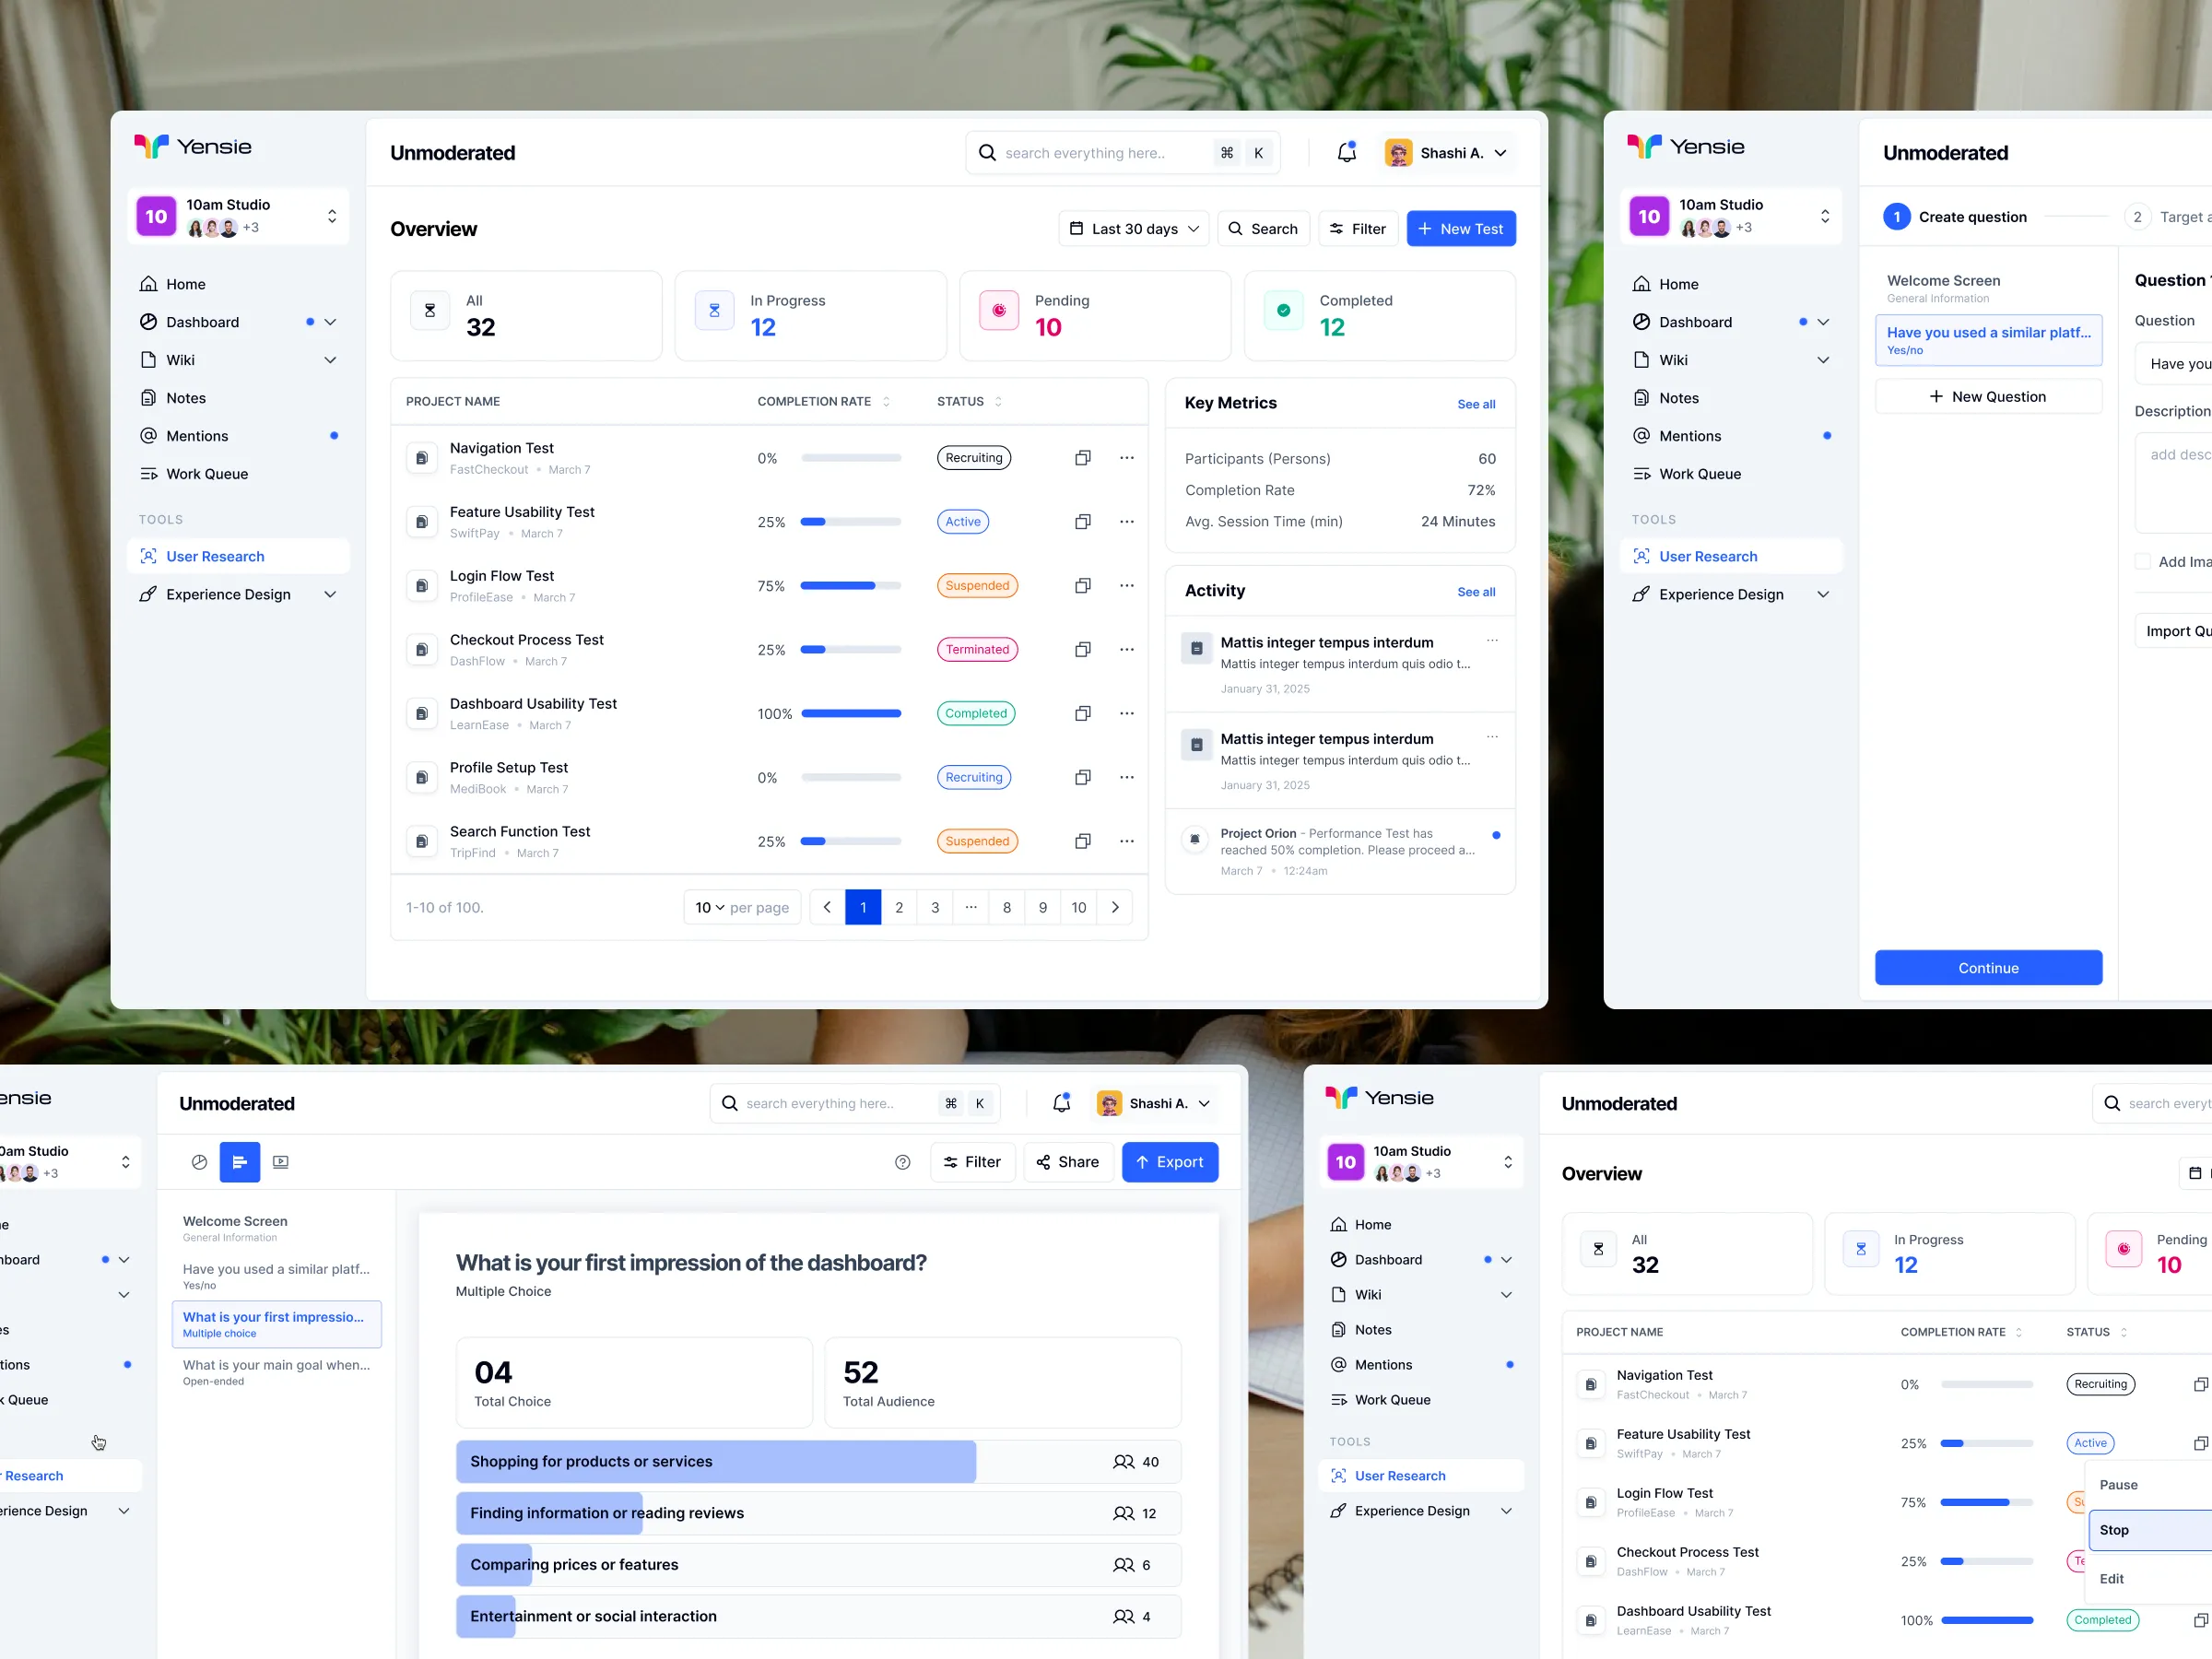Click the help question mark icon
2212x1659 pixels.
(x=902, y=1162)
